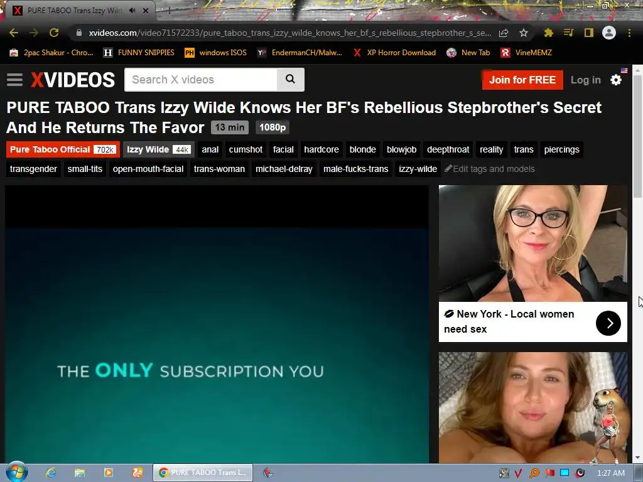This screenshot has width=643, height=482.
Task: Open the media controls icon in toolbar
Action: tap(568, 33)
